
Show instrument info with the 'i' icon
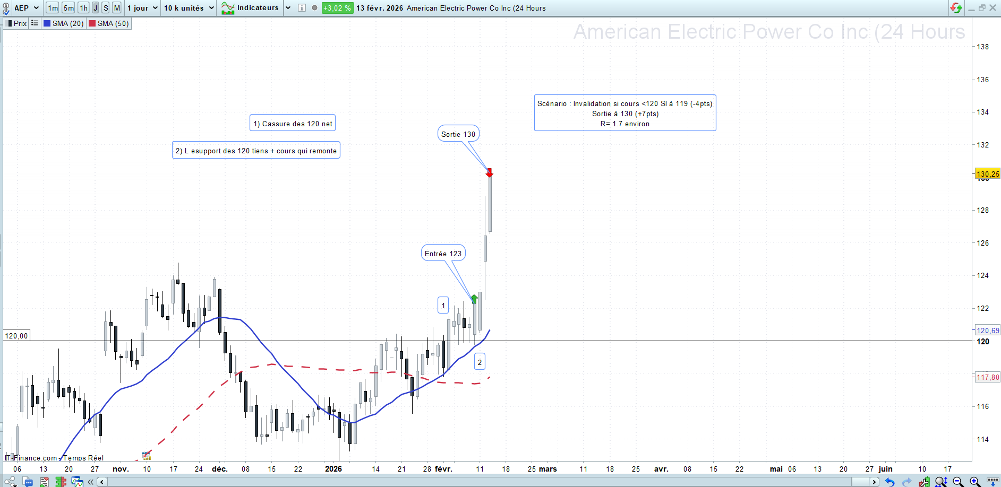click(x=302, y=8)
